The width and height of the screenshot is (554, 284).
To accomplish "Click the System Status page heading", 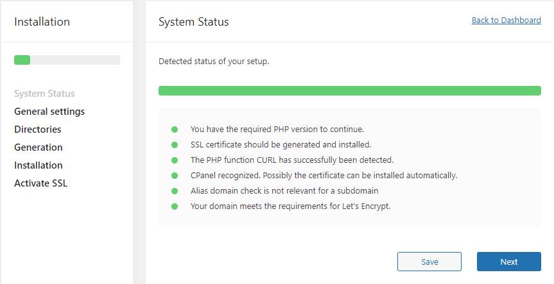I will point(193,22).
